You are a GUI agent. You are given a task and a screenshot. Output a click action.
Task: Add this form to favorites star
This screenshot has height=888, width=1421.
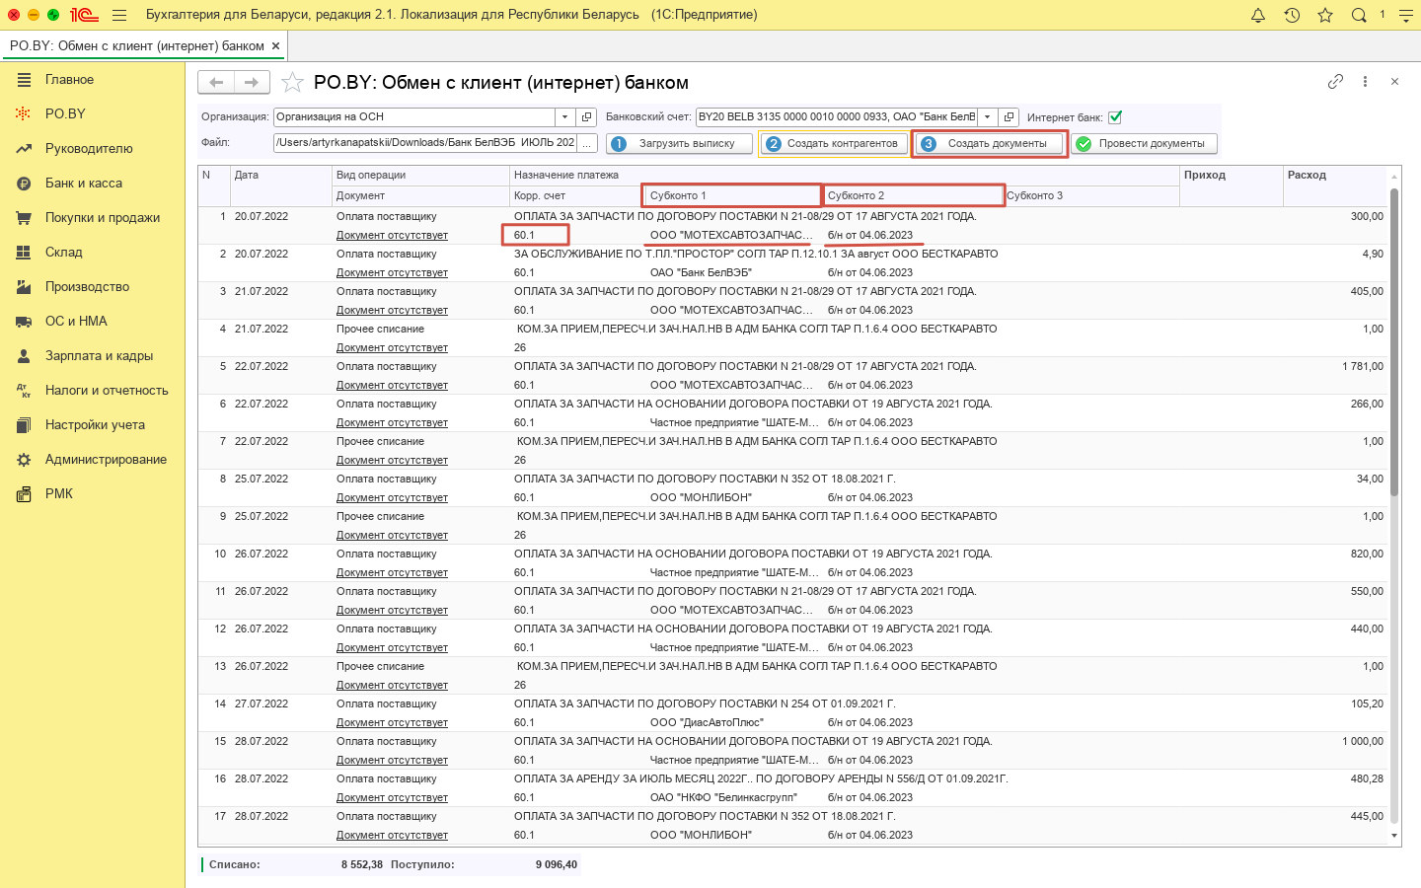coord(292,82)
